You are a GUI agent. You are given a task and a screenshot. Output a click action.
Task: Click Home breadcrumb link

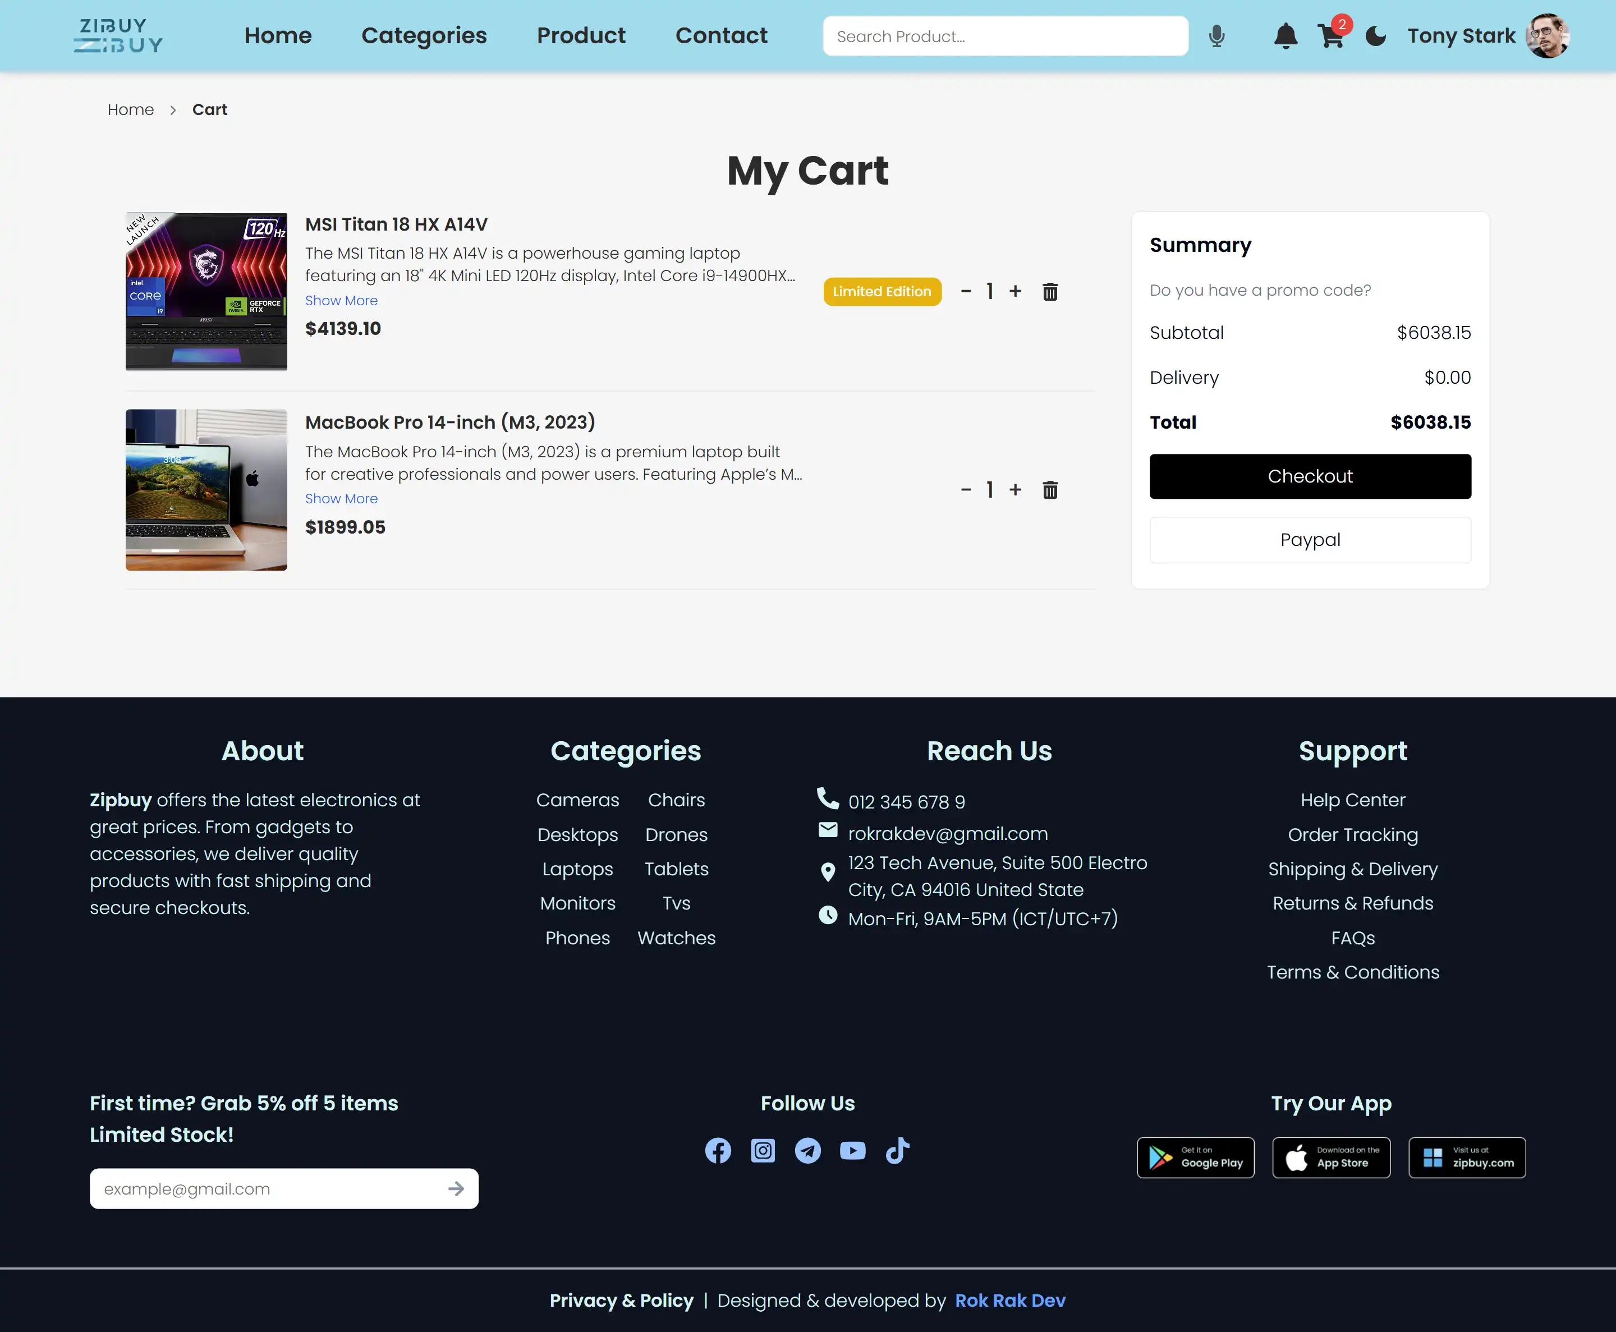coord(130,110)
